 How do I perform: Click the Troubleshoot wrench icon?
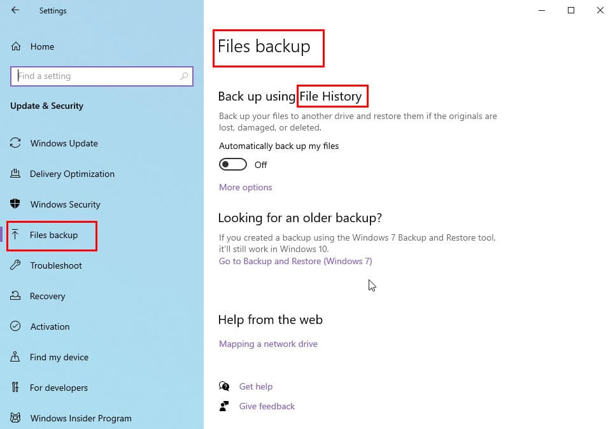tap(15, 265)
